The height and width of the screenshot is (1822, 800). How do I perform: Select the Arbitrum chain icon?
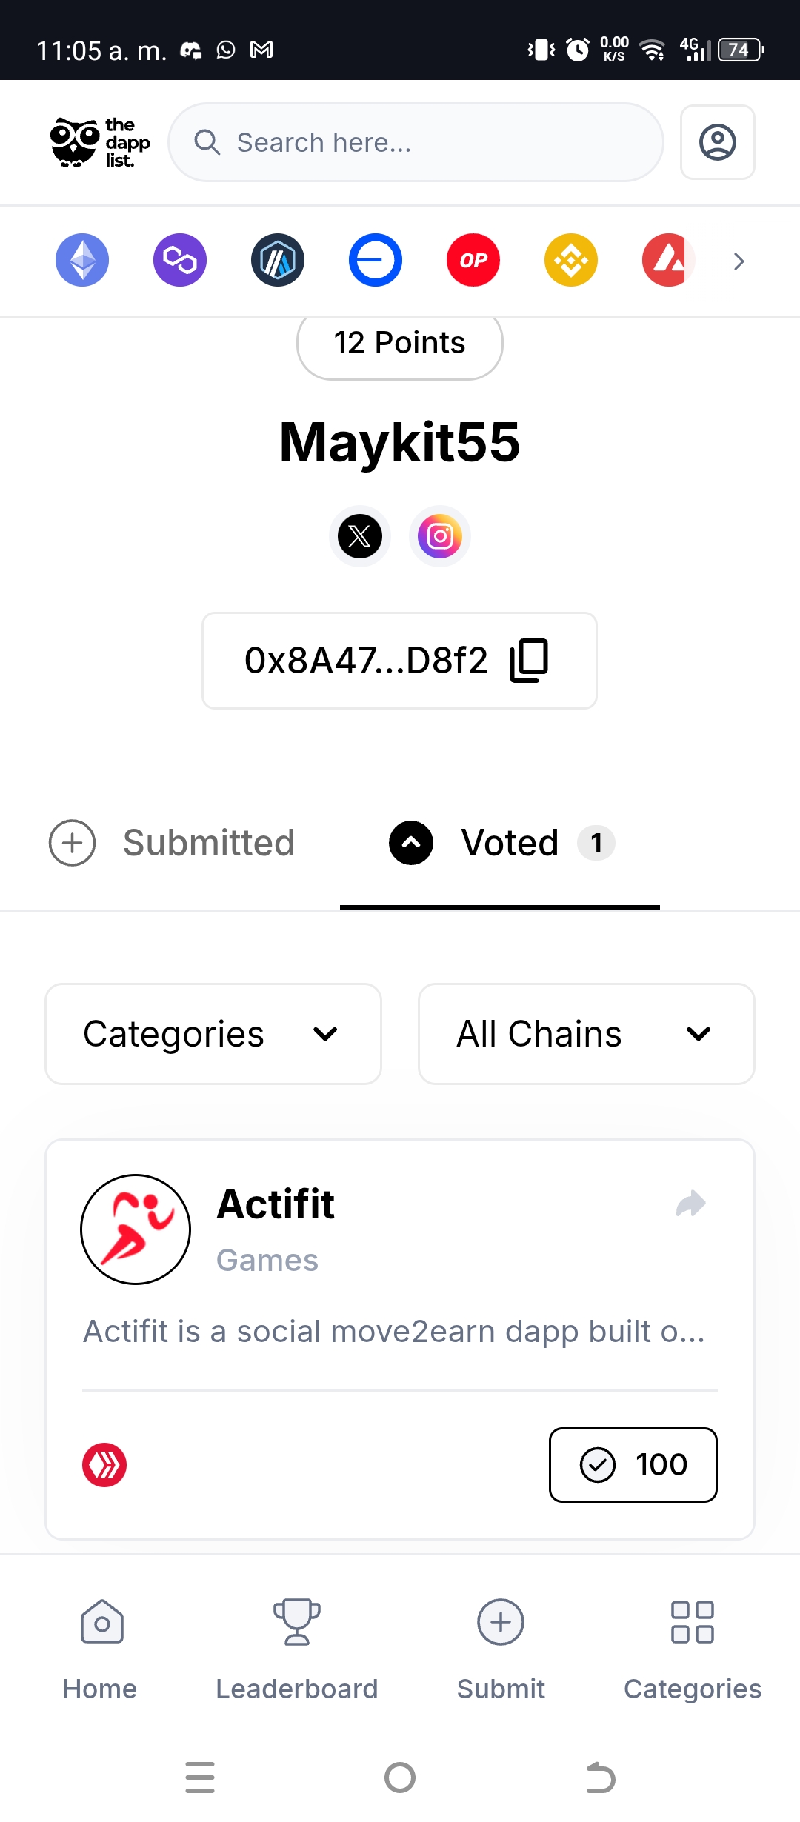(x=278, y=260)
